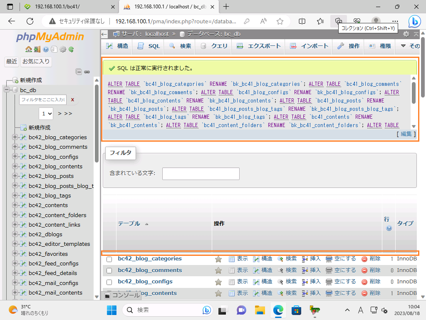Reload the navigation panel with green refresh icon

[x=71, y=49]
